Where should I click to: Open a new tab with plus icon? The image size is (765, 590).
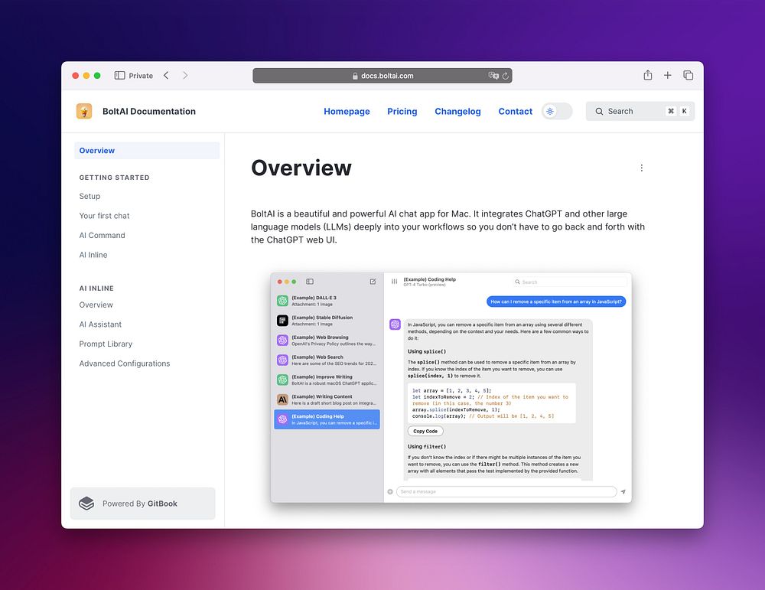click(x=667, y=75)
